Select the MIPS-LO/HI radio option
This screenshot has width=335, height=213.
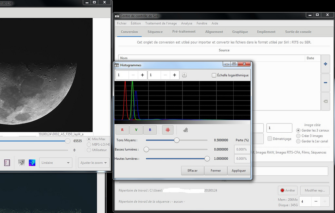point(89,144)
